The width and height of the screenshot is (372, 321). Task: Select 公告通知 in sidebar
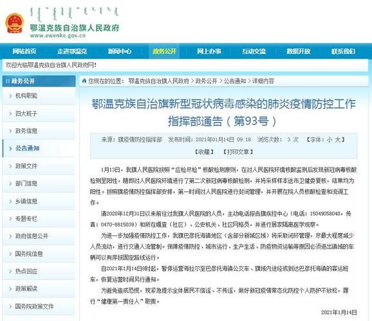pos(27,148)
